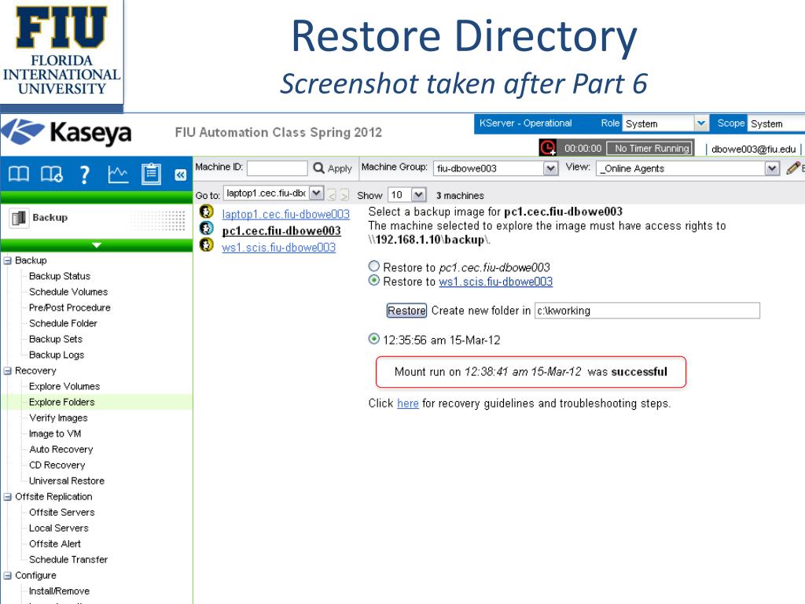Expand module list with green down arrow
This screenshot has width=805, height=604.
(96, 245)
